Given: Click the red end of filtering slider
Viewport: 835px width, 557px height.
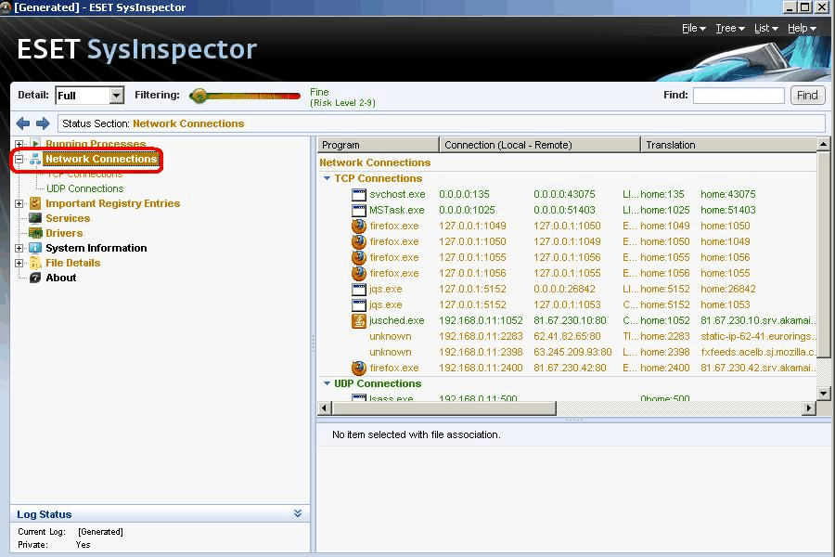Looking at the screenshot, I should tap(294, 96).
